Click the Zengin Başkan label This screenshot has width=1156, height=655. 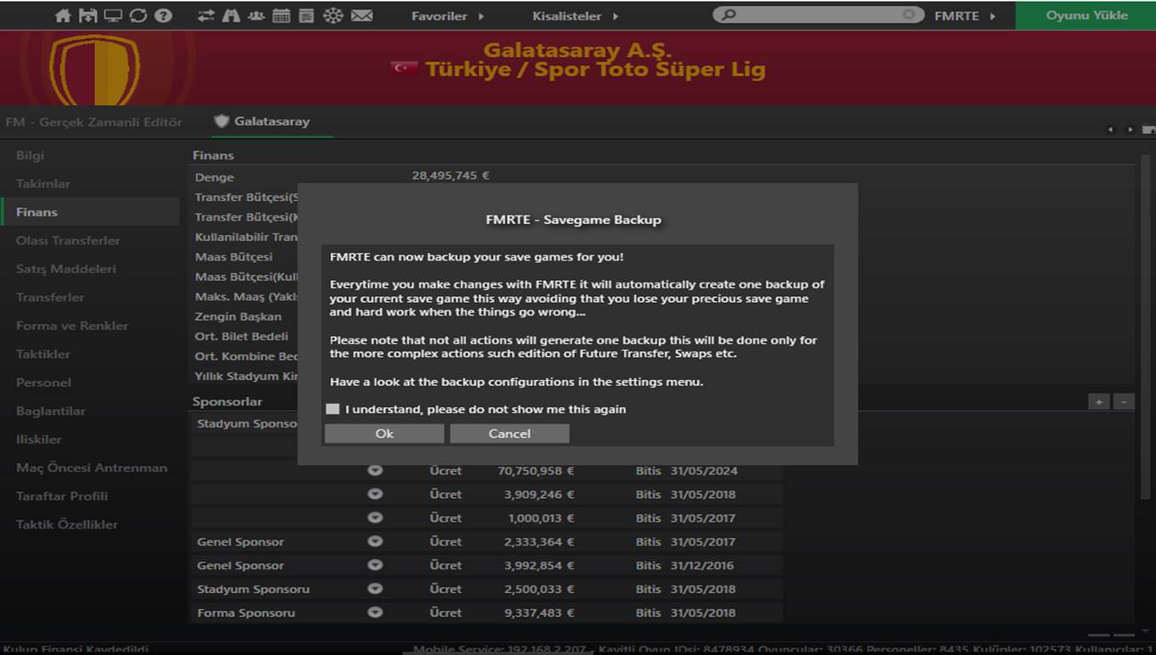(x=238, y=316)
